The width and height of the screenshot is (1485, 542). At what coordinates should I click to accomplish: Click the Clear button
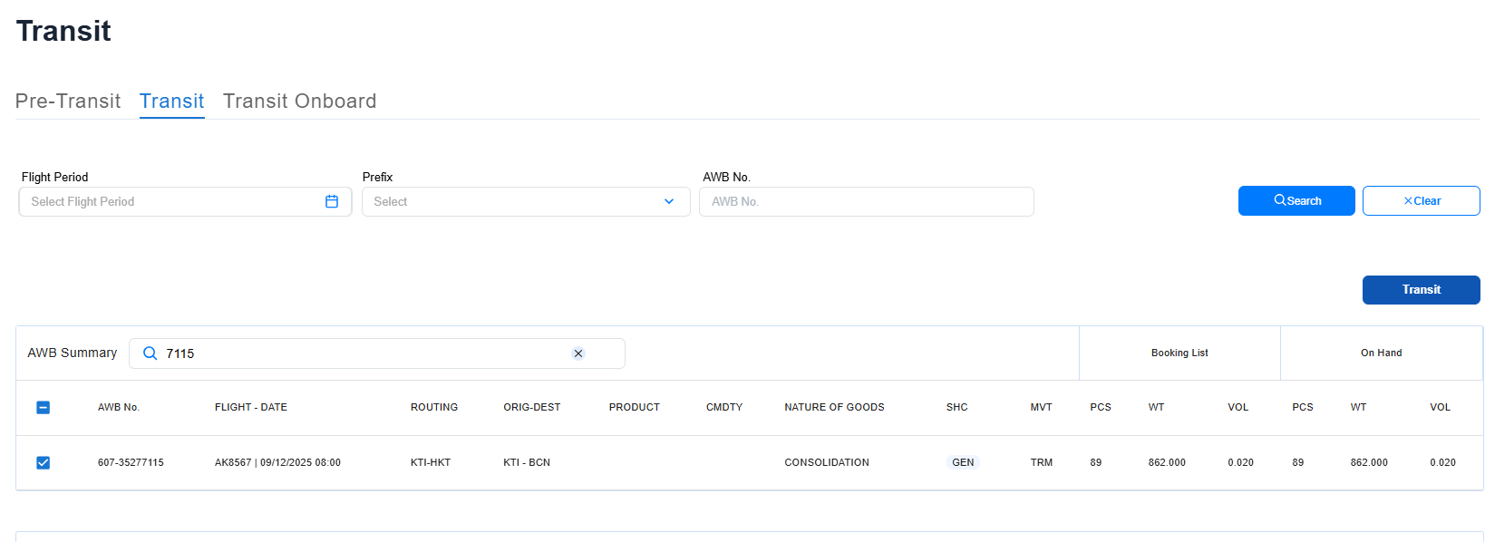(1421, 200)
